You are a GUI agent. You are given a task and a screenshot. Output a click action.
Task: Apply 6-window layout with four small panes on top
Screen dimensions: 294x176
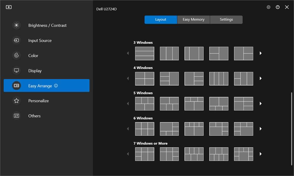coord(194,129)
